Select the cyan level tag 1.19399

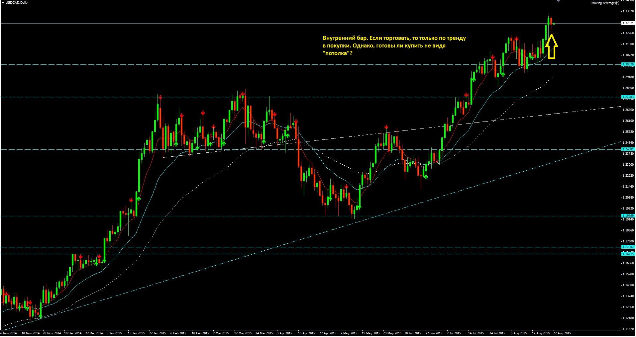coord(628,216)
